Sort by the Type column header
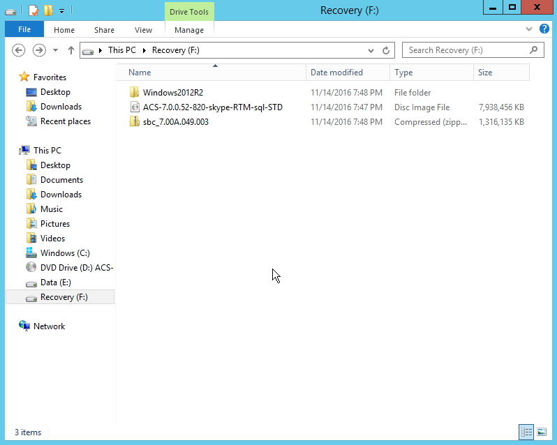557x445 pixels. click(431, 73)
